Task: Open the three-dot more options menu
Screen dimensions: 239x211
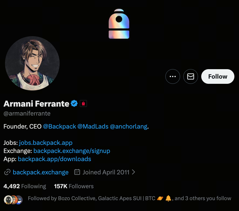Action: [x=173, y=76]
